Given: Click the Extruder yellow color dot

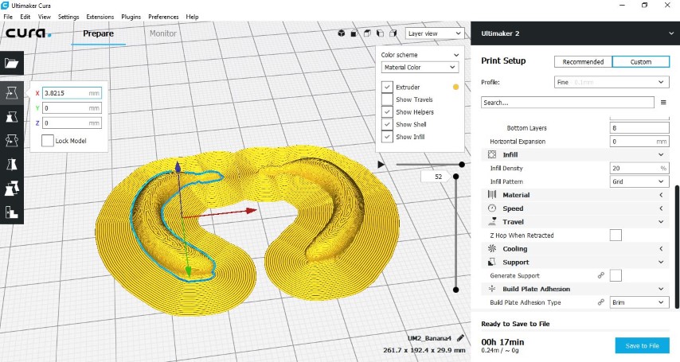Looking at the screenshot, I should [x=455, y=87].
